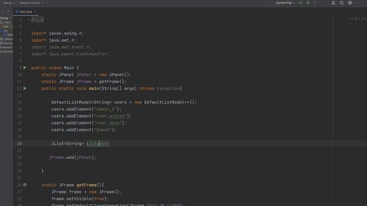Click the 'Main' class name in declaration
Viewport: 367px width, 206px height.
[x=69, y=68]
